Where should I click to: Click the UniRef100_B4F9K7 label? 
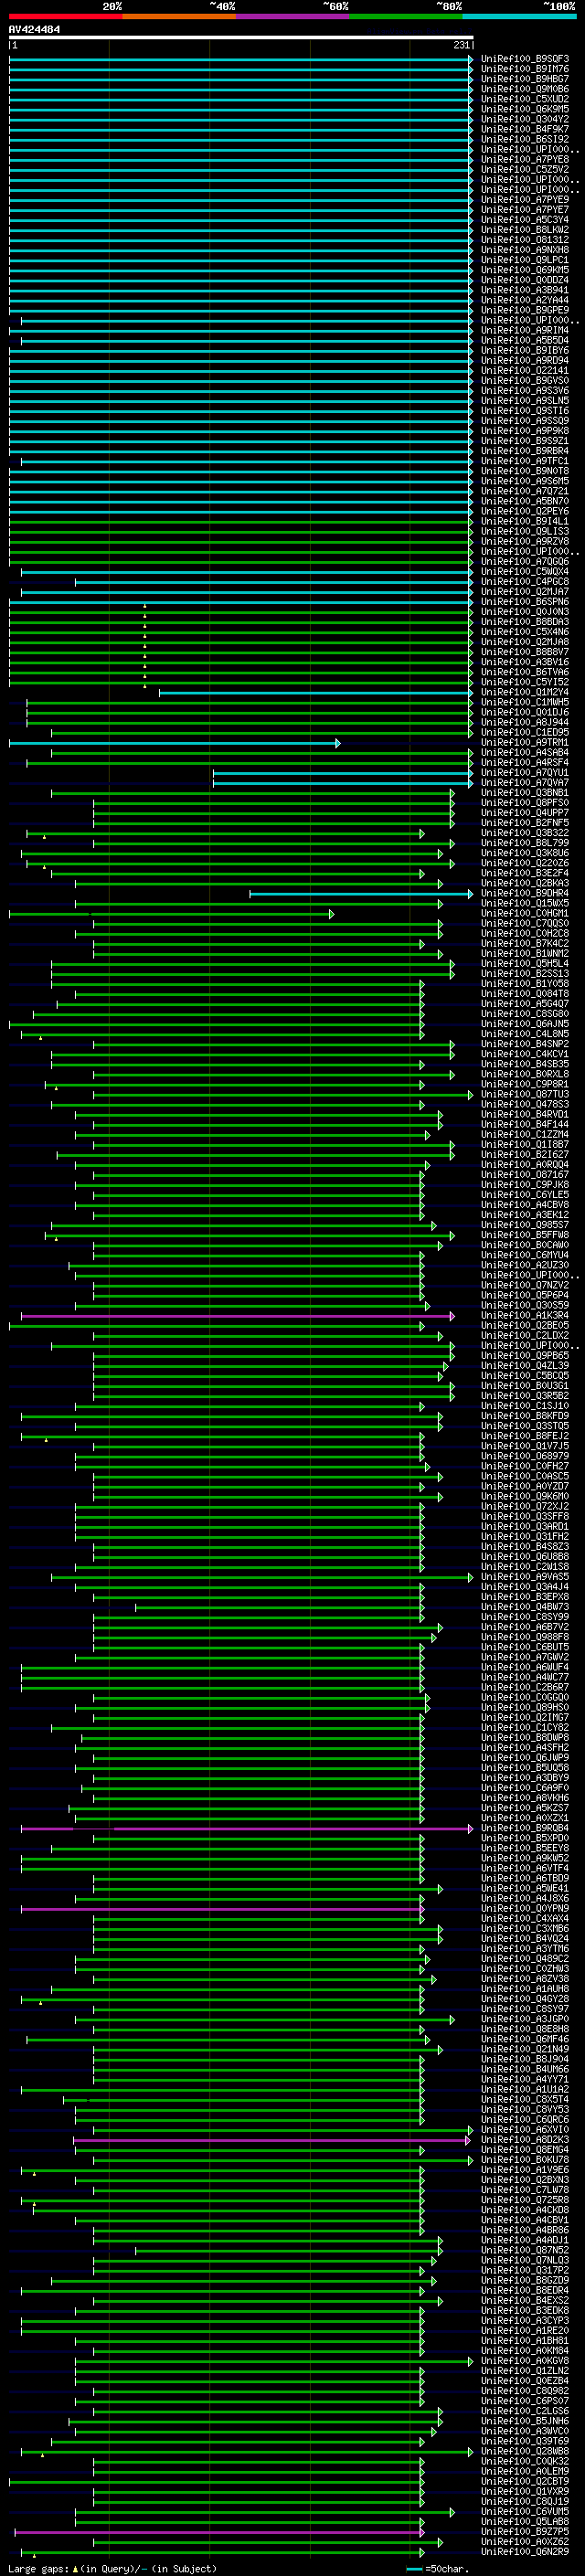click(524, 129)
